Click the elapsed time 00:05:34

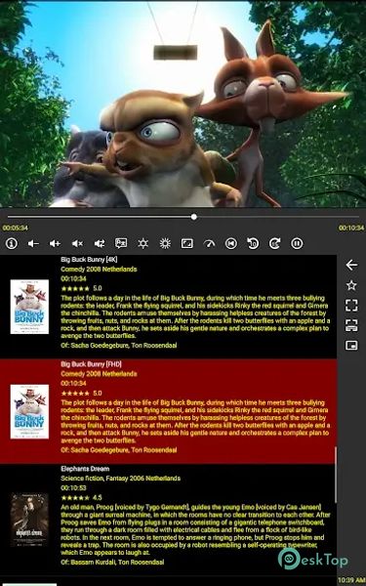15,228
